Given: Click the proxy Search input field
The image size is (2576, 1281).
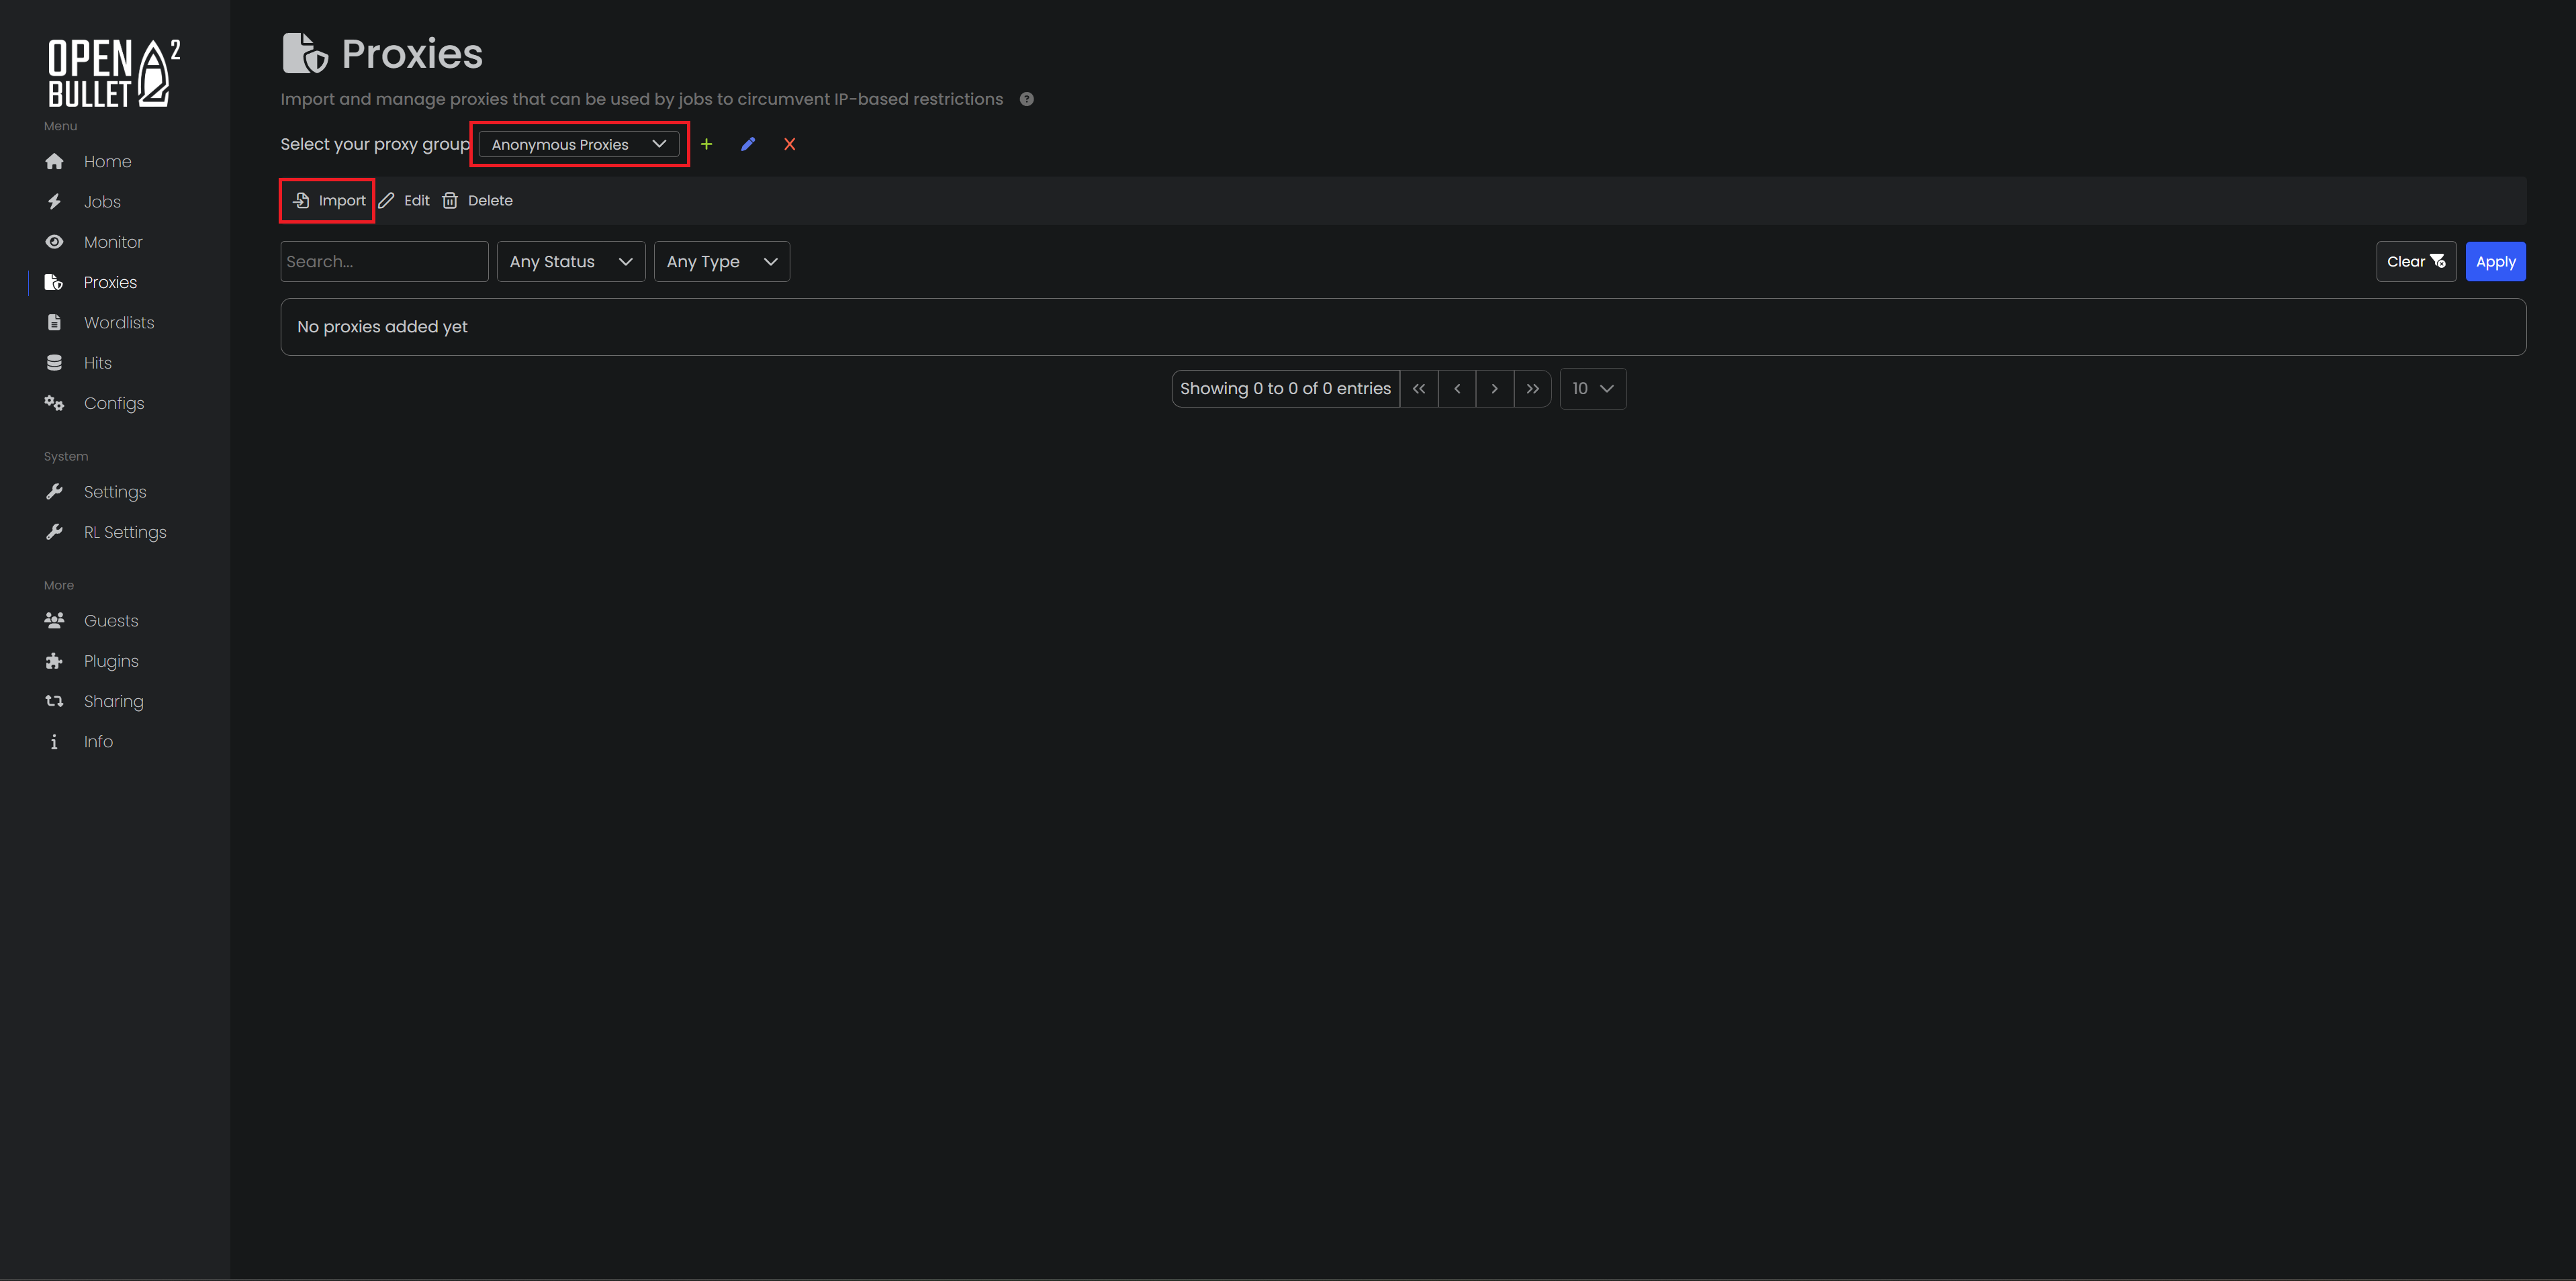Looking at the screenshot, I should [384, 261].
